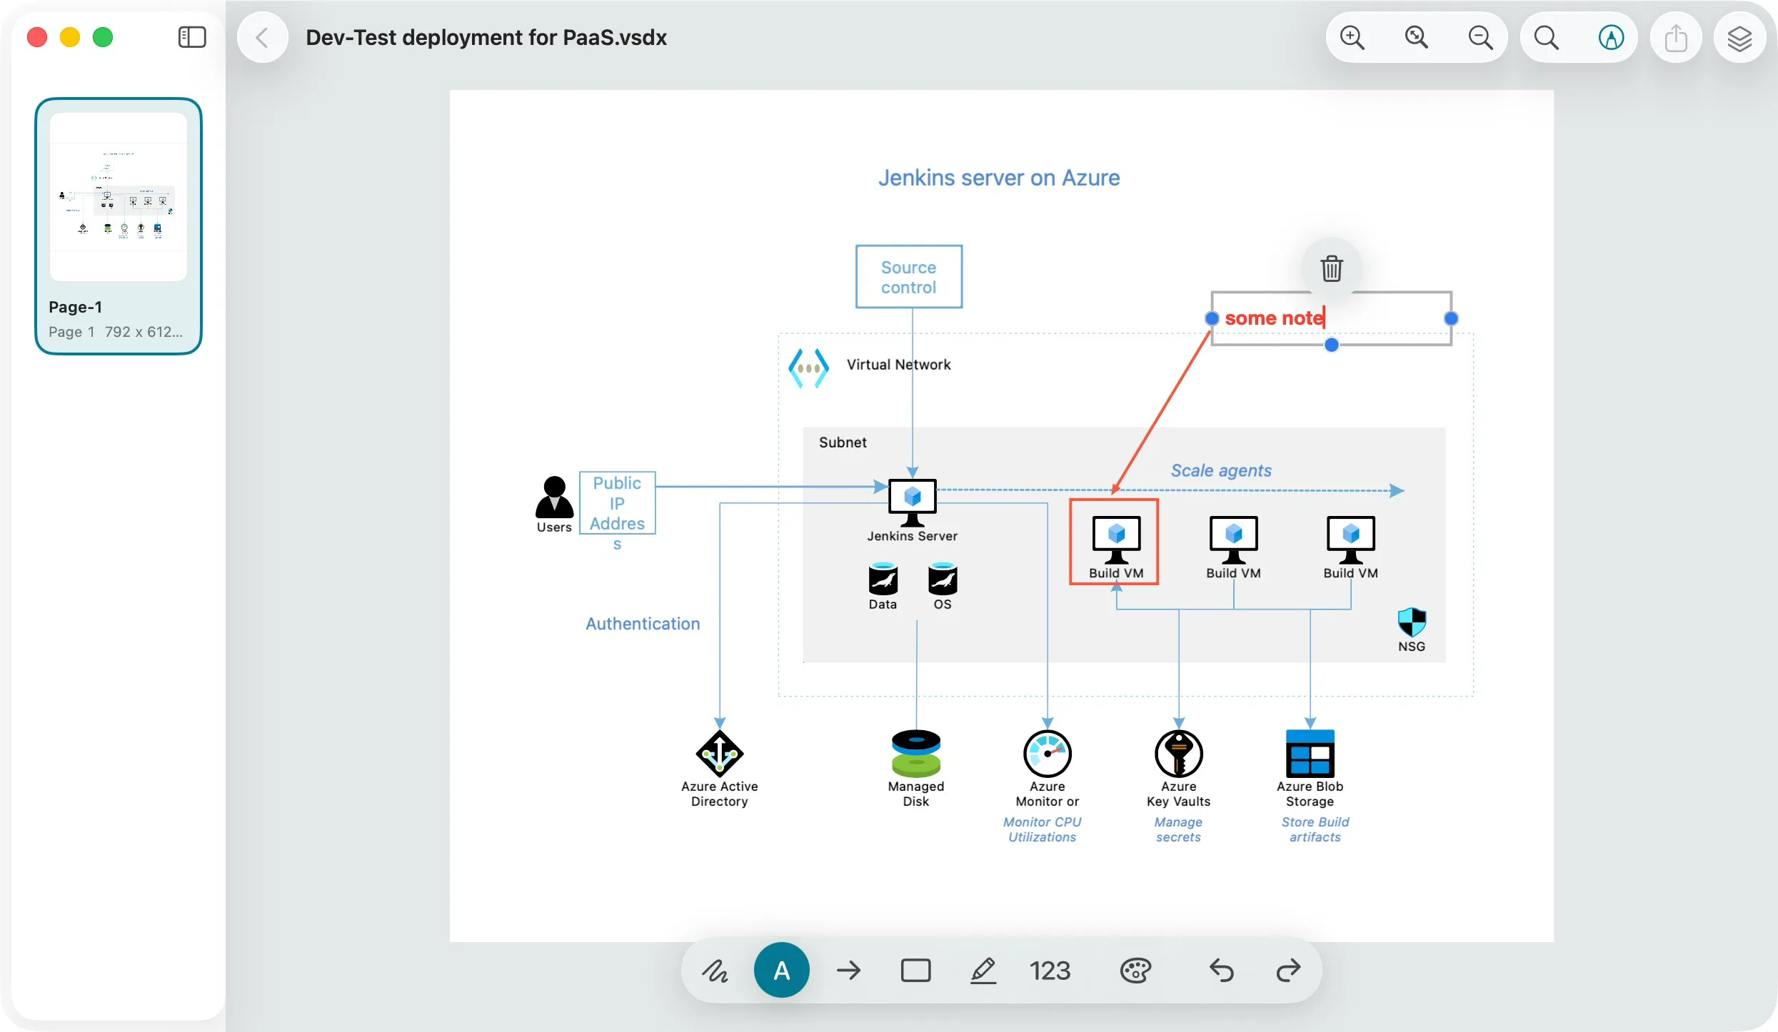1778x1032 pixels.
Task: Click the Virtual Network bracket icon
Action: (x=808, y=368)
